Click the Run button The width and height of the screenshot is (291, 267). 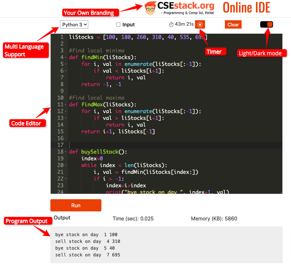coord(76,205)
